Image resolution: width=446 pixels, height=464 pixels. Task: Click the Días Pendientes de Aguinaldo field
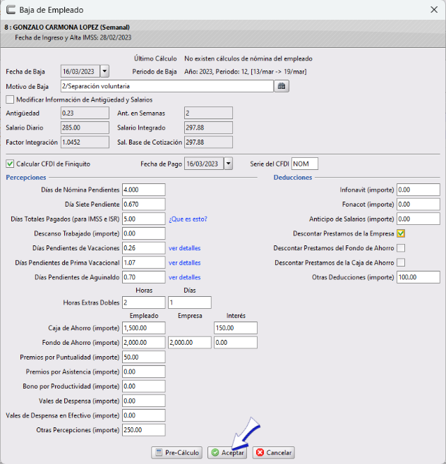tap(144, 277)
